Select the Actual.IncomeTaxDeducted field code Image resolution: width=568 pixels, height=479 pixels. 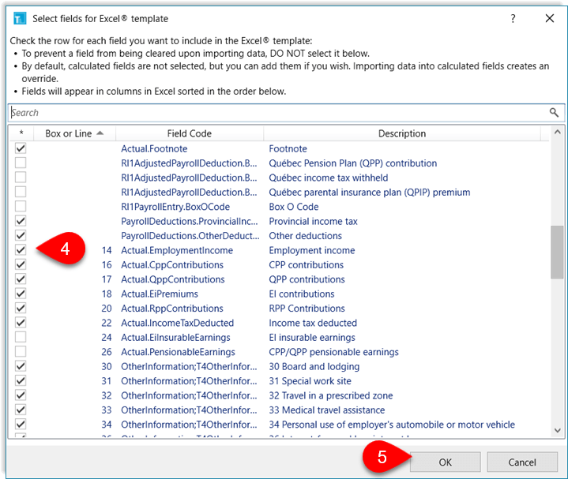[x=178, y=323]
